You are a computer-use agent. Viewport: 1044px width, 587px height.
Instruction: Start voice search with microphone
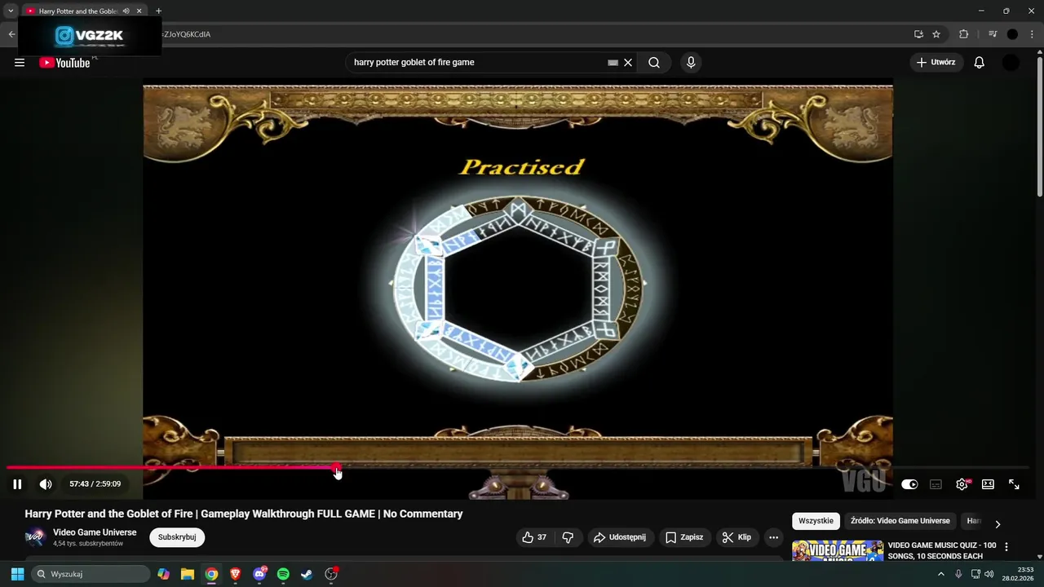tap(691, 63)
